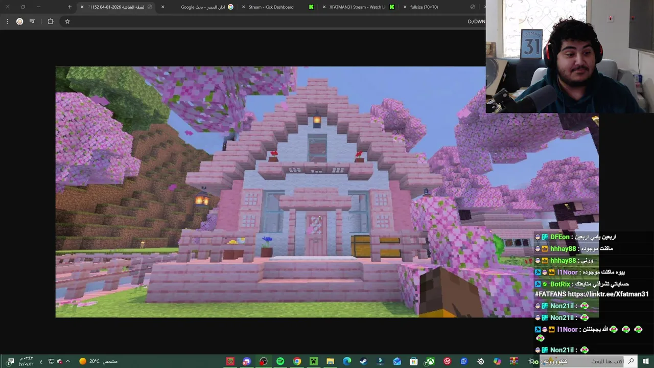Image resolution: width=654 pixels, height=368 pixels.
Task: Click the system clock in the taskbar
Action: [x=26, y=361]
